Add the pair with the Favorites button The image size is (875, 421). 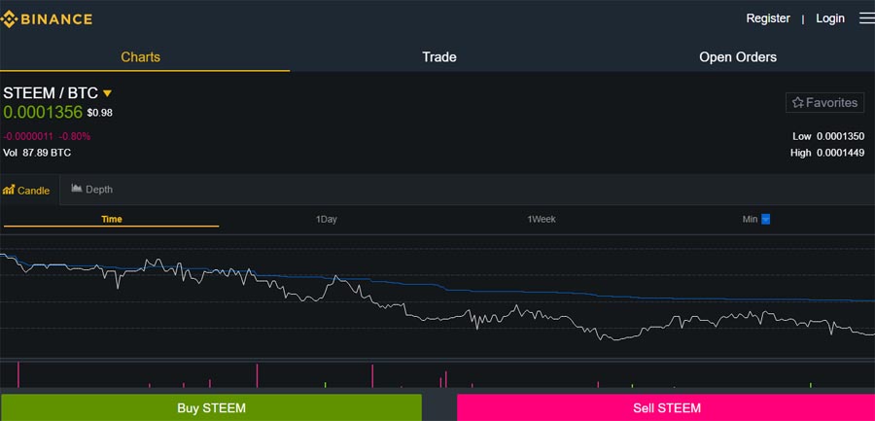point(824,103)
